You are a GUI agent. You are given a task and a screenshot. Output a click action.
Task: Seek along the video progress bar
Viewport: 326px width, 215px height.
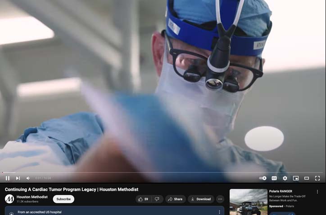pyautogui.click(x=163, y=172)
